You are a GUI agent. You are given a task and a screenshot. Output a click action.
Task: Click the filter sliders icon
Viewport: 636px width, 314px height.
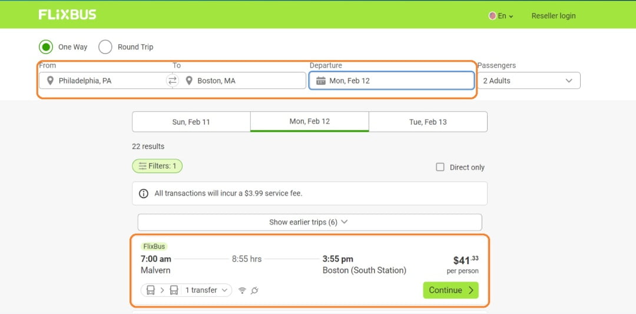tap(143, 166)
